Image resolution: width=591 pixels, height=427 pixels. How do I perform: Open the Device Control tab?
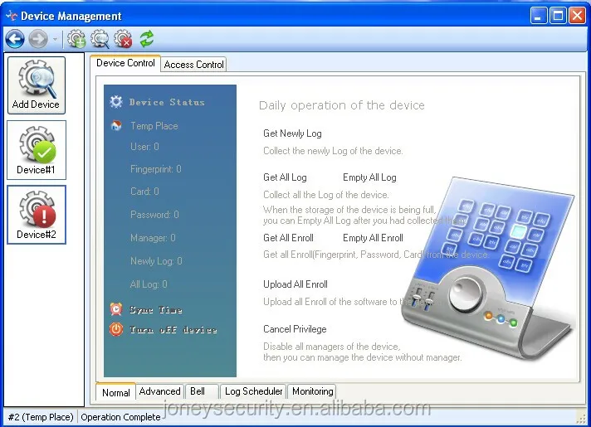[x=125, y=63]
